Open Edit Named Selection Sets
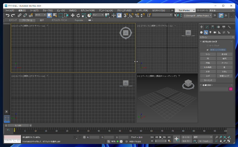Viewport: 238px width, 147px height. point(149,15)
